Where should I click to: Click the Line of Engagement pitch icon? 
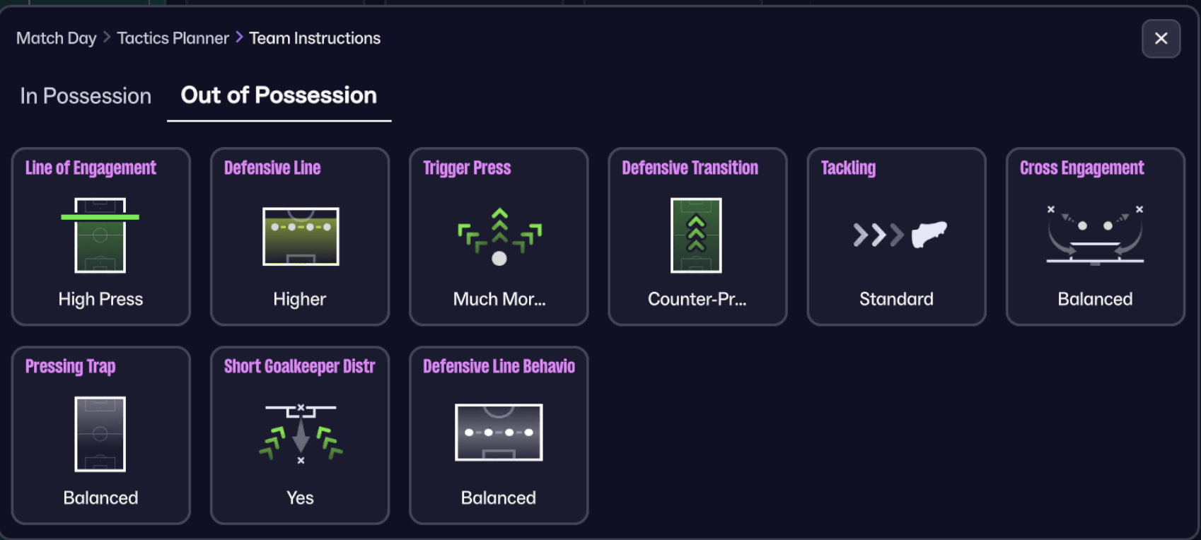(x=100, y=235)
